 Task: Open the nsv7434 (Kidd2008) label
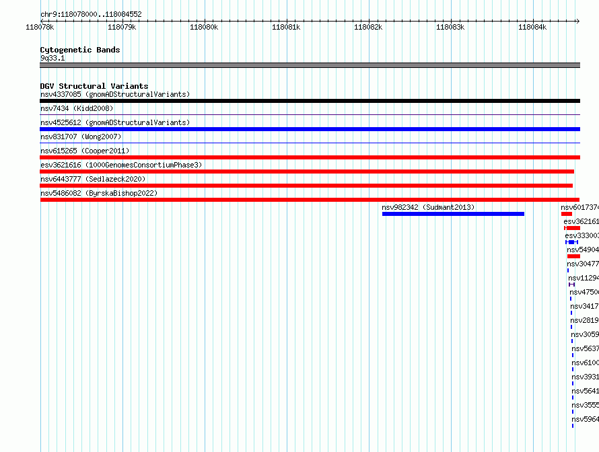tap(77, 108)
